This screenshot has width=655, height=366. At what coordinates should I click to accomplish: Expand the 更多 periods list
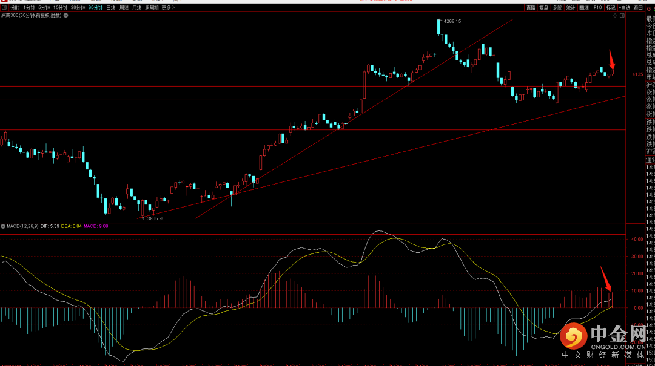click(168, 8)
